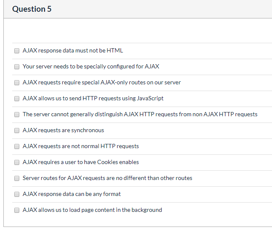Screen dimensions: 272x232
Task: Tick 'Your server needs to be specially configured' checkbox
Action: pyautogui.click(x=17, y=67)
